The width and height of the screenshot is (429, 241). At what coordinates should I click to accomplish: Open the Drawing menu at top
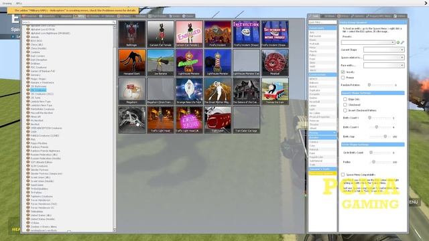[7, 3]
